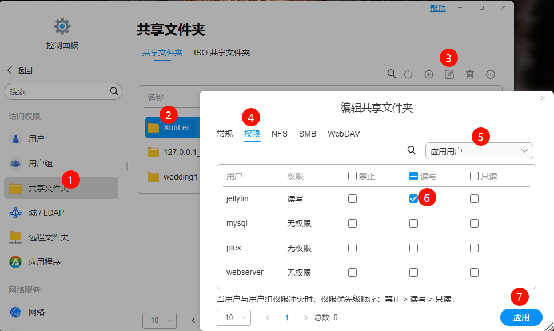Viewport: 554px width, 331px height.
Task: Select the XunLei folder row
Action: click(x=173, y=127)
